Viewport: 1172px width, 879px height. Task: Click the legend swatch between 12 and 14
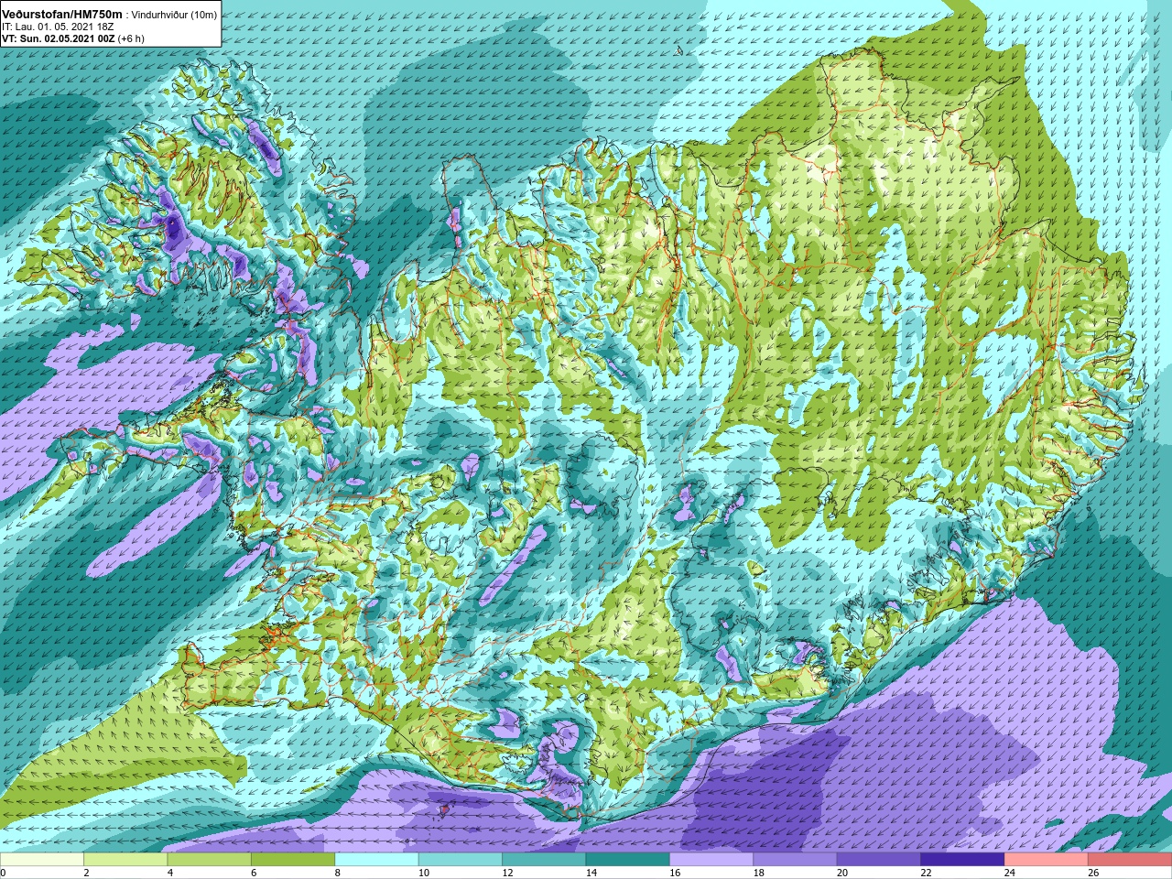[x=544, y=860]
